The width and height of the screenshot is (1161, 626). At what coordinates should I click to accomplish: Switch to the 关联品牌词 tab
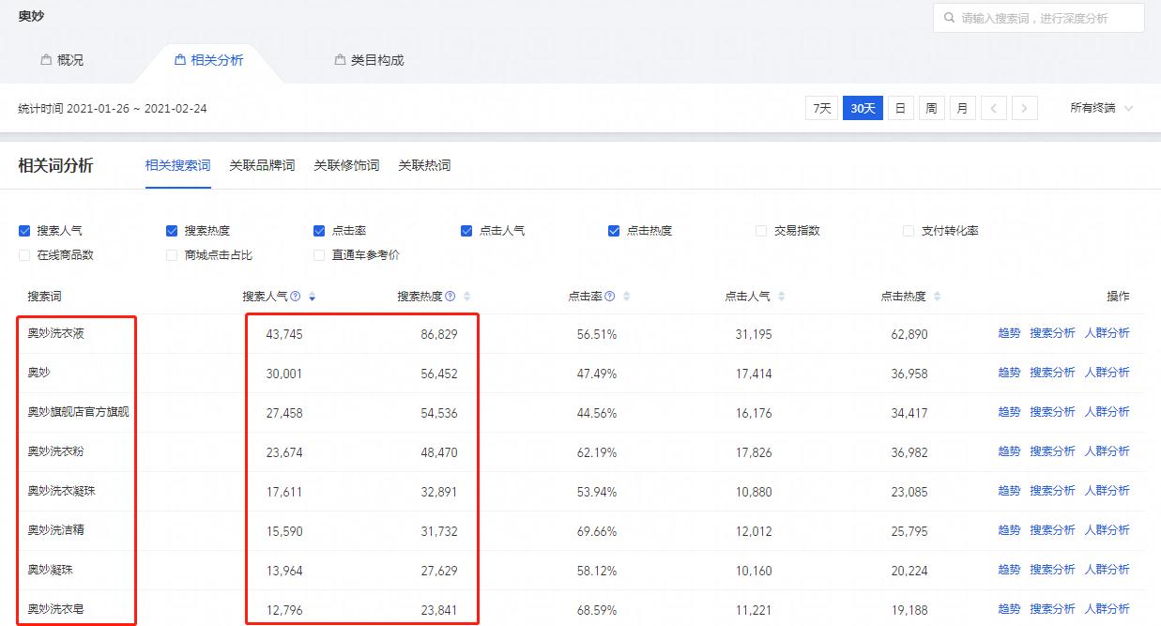[261, 165]
